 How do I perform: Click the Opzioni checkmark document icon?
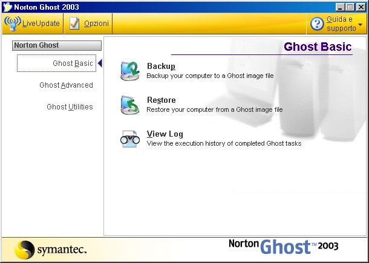pos(74,24)
